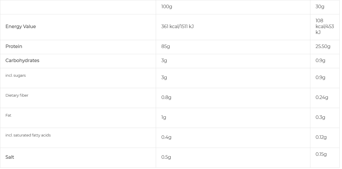
Task: Click the 3g value in Carbohydrates row
Action: click(x=164, y=61)
